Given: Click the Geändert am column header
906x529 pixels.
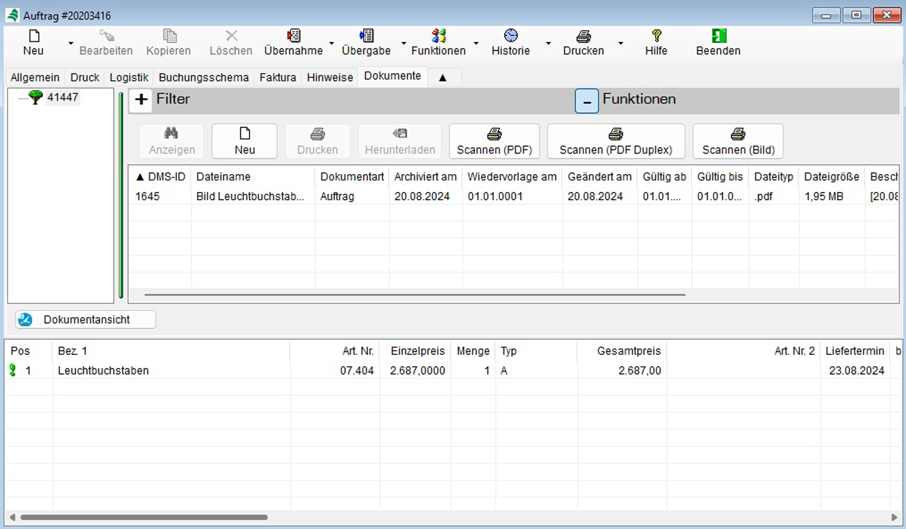Looking at the screenshot, I should [x=600, y=177].
